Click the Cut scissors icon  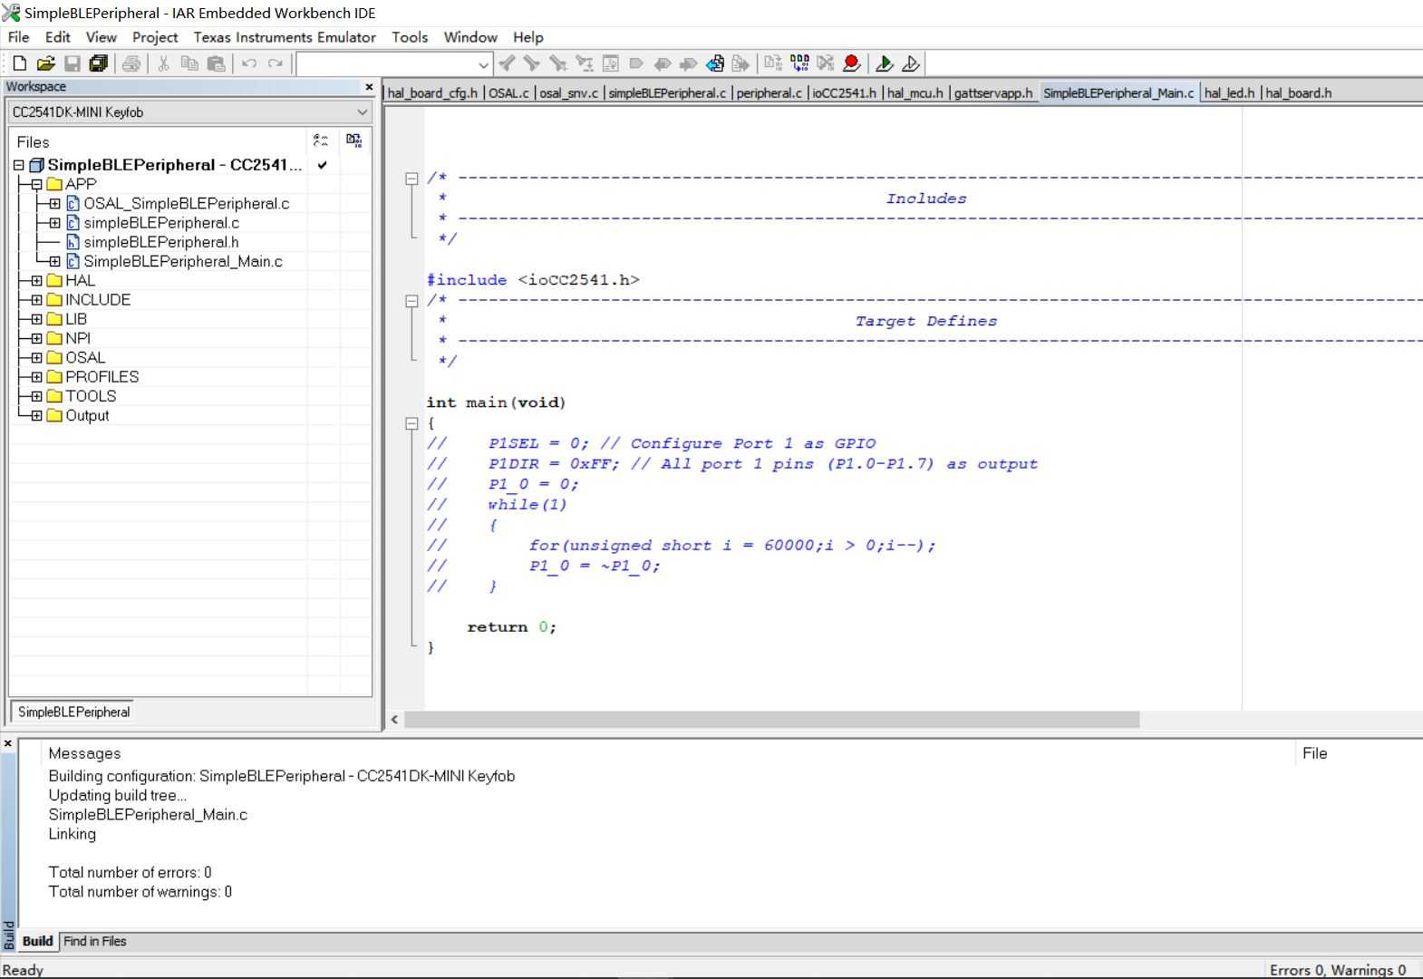pyautogui.click(x=163, y=63)
